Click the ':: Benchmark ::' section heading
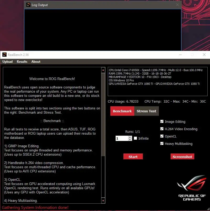 point(52,121)
